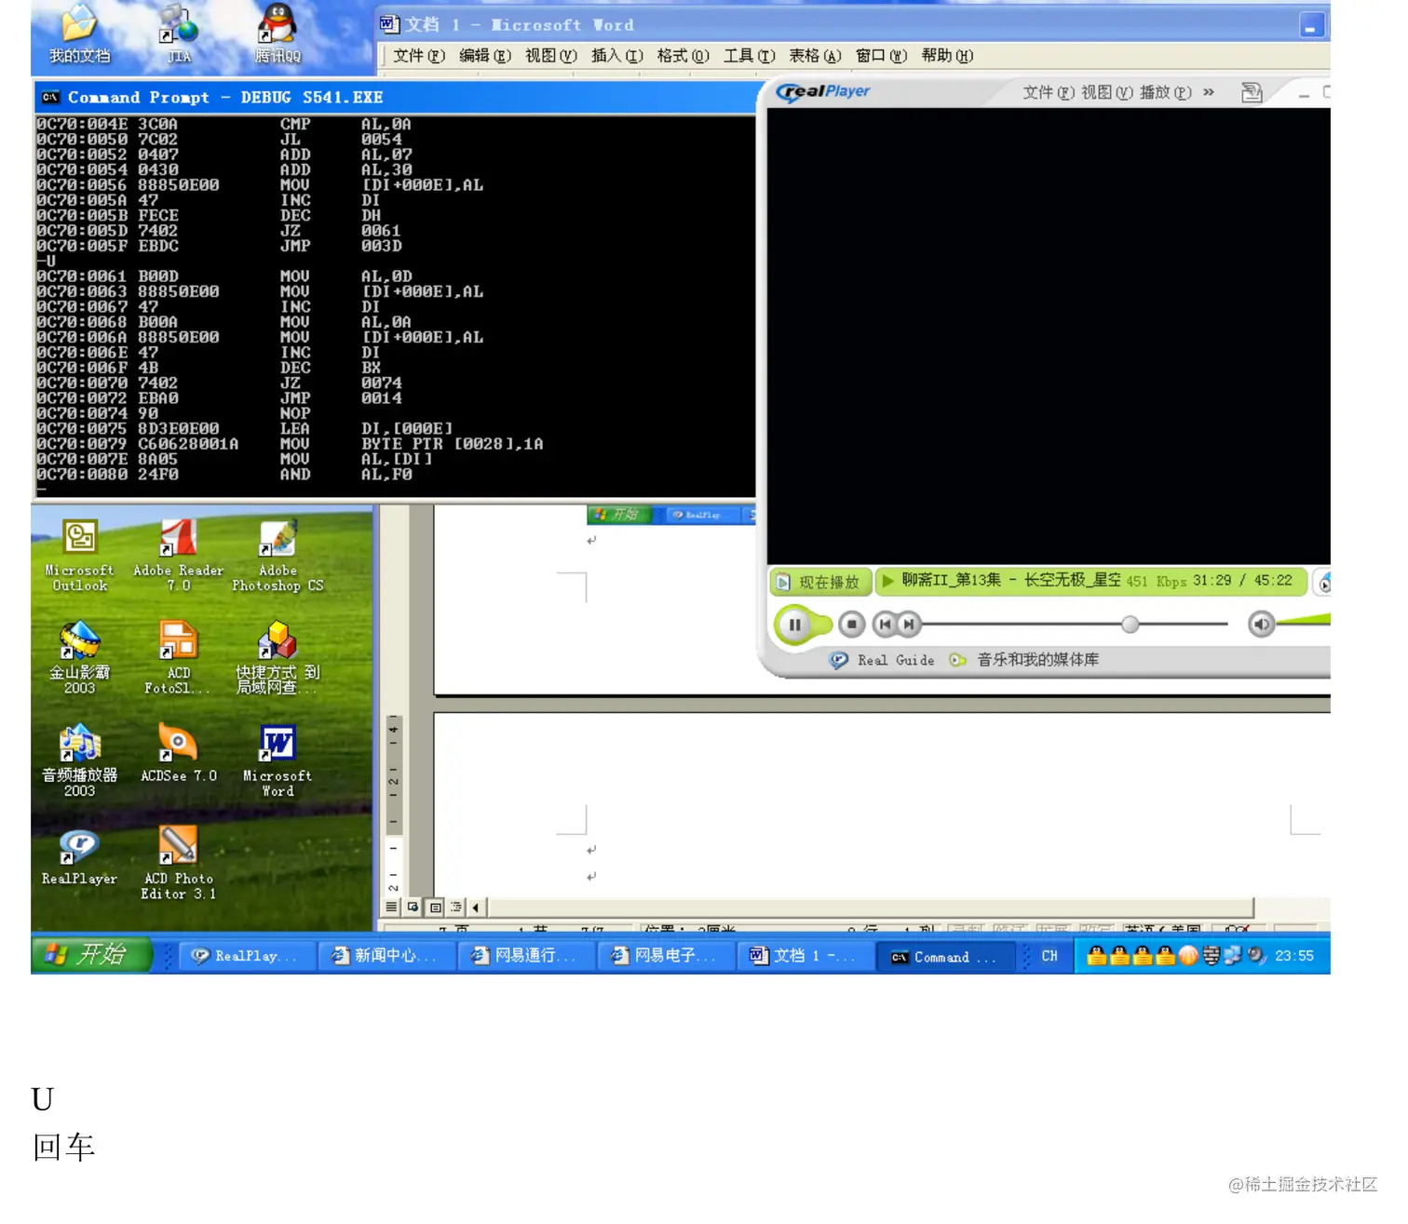Open Microsoft Outlook desktop icon
The image size is (1408, 1224).
[x=79, y=556]
